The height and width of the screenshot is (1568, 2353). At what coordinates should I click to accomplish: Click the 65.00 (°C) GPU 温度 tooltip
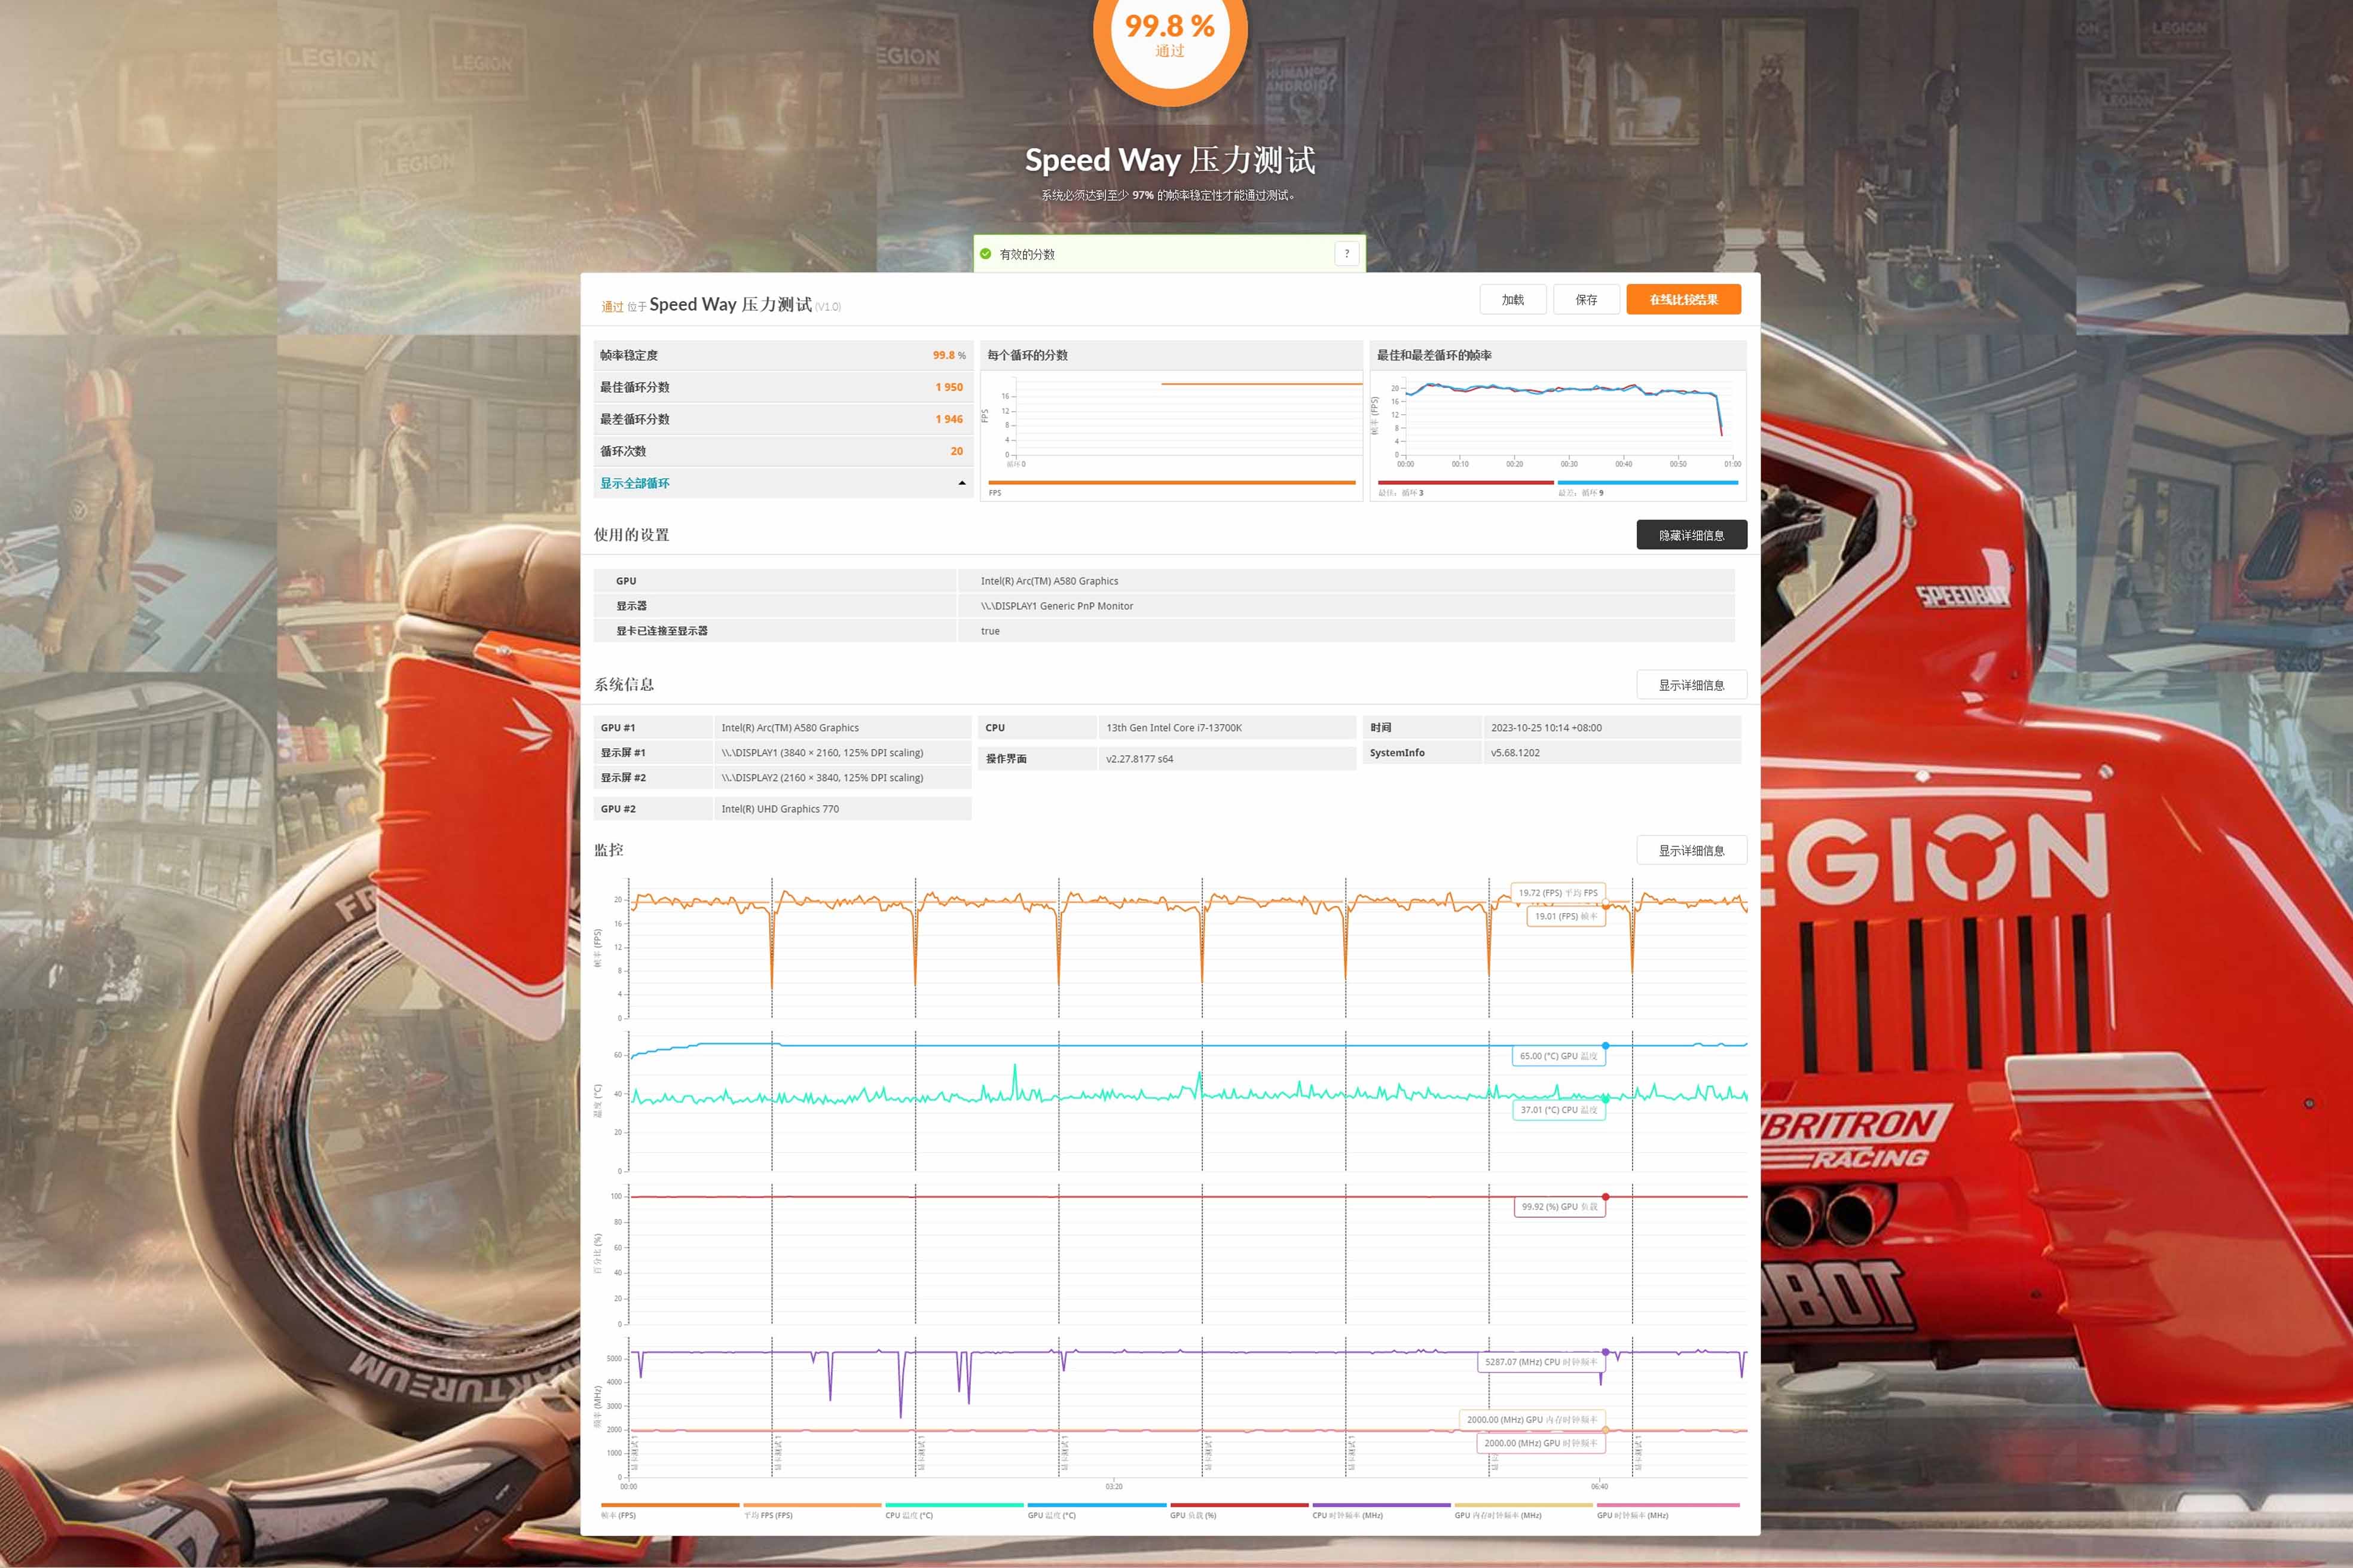click(1558, 1056)
